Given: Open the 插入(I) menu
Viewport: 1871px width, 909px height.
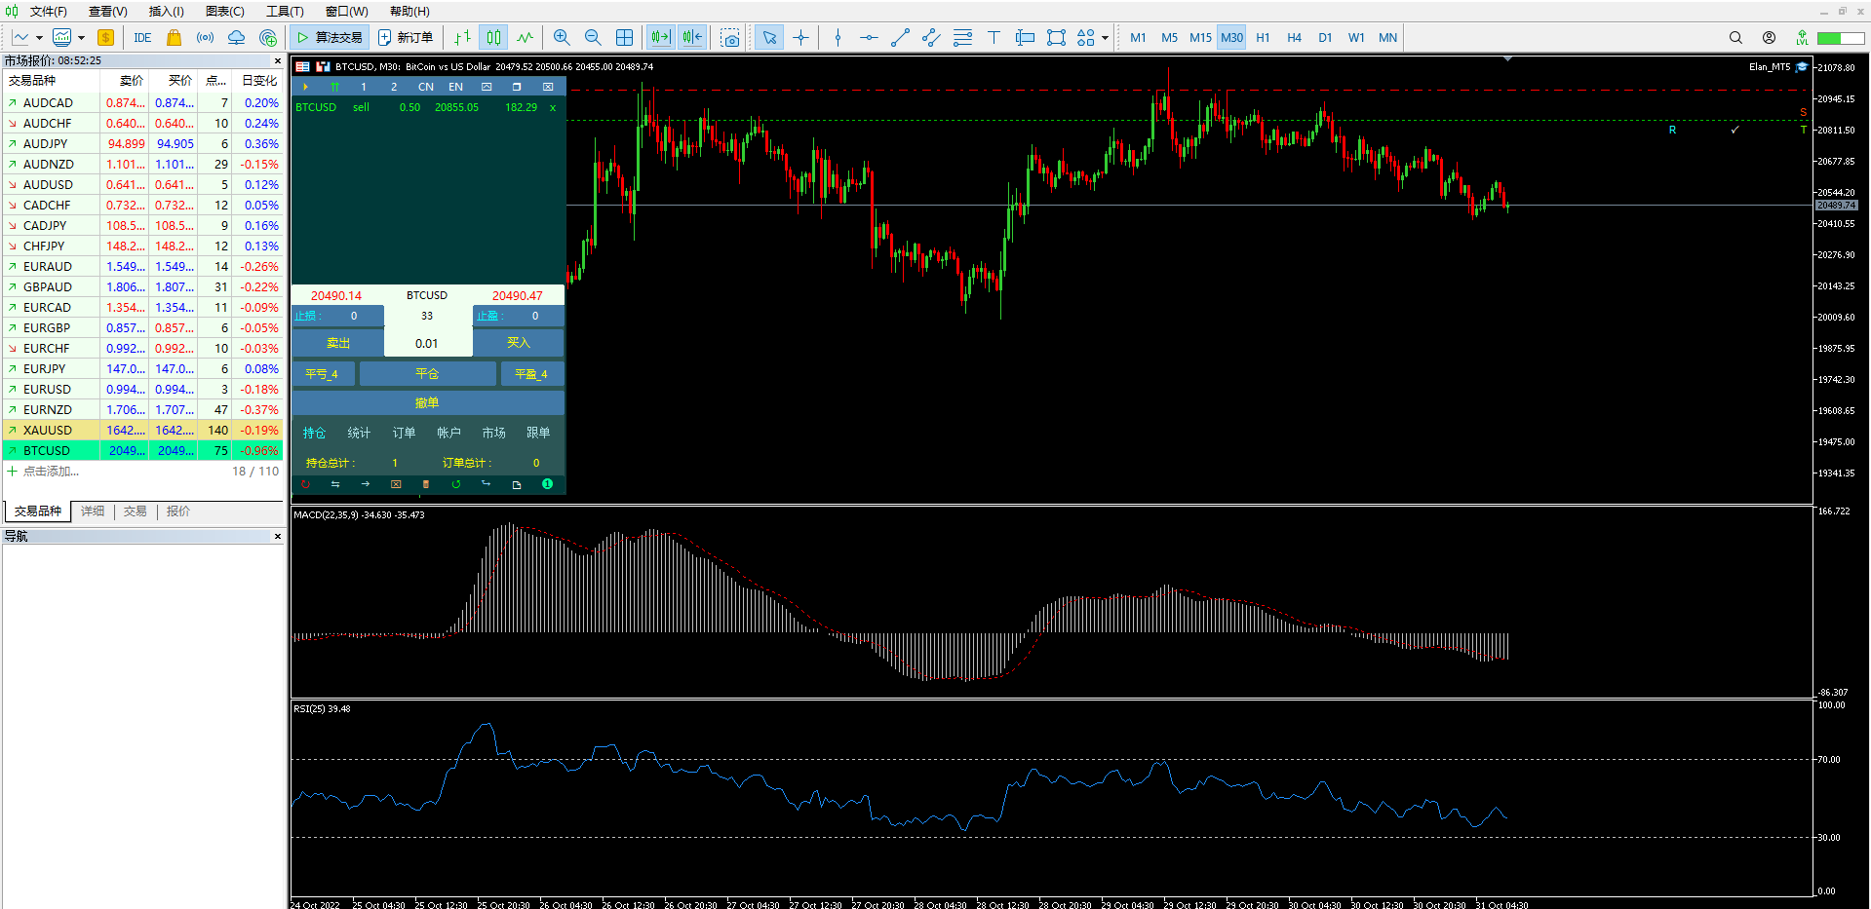Looking at the screenshot, I should click(166, 12).
